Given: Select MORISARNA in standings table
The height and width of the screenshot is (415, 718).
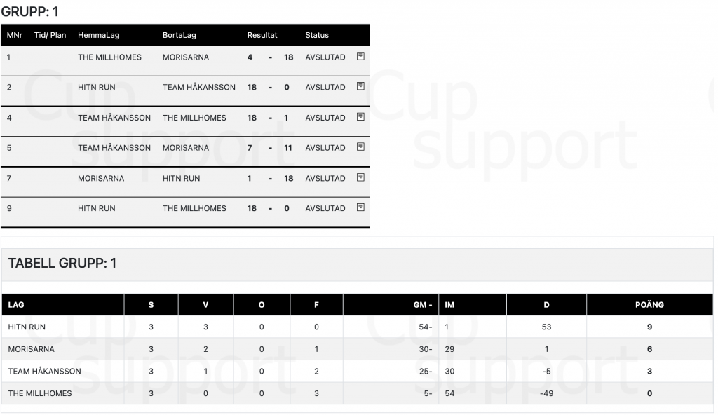Looking at the screenshot, I should pyautogui.click(x=31, y=349).
